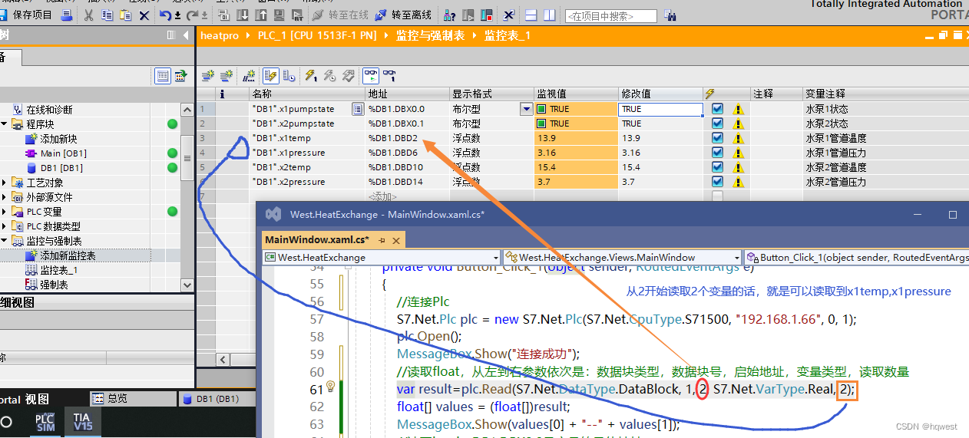Toggle modify checkbox for 水泵2管道压力 row
The width and height of the screenshot is (969, 438).
pyautogui.click(x=717, y=182)
